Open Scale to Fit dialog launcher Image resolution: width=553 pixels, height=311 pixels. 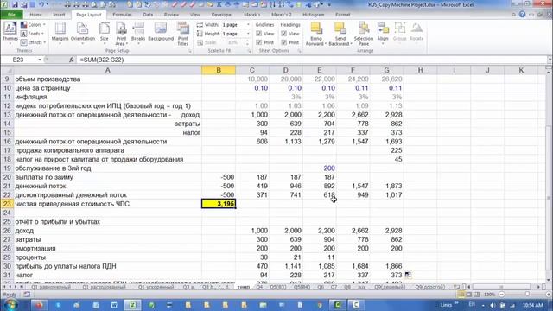pyautogui.click(x=249, y=51)
